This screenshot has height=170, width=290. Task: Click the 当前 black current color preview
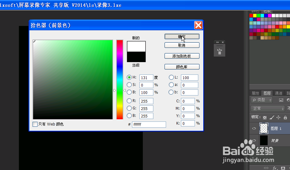(136, 57)
